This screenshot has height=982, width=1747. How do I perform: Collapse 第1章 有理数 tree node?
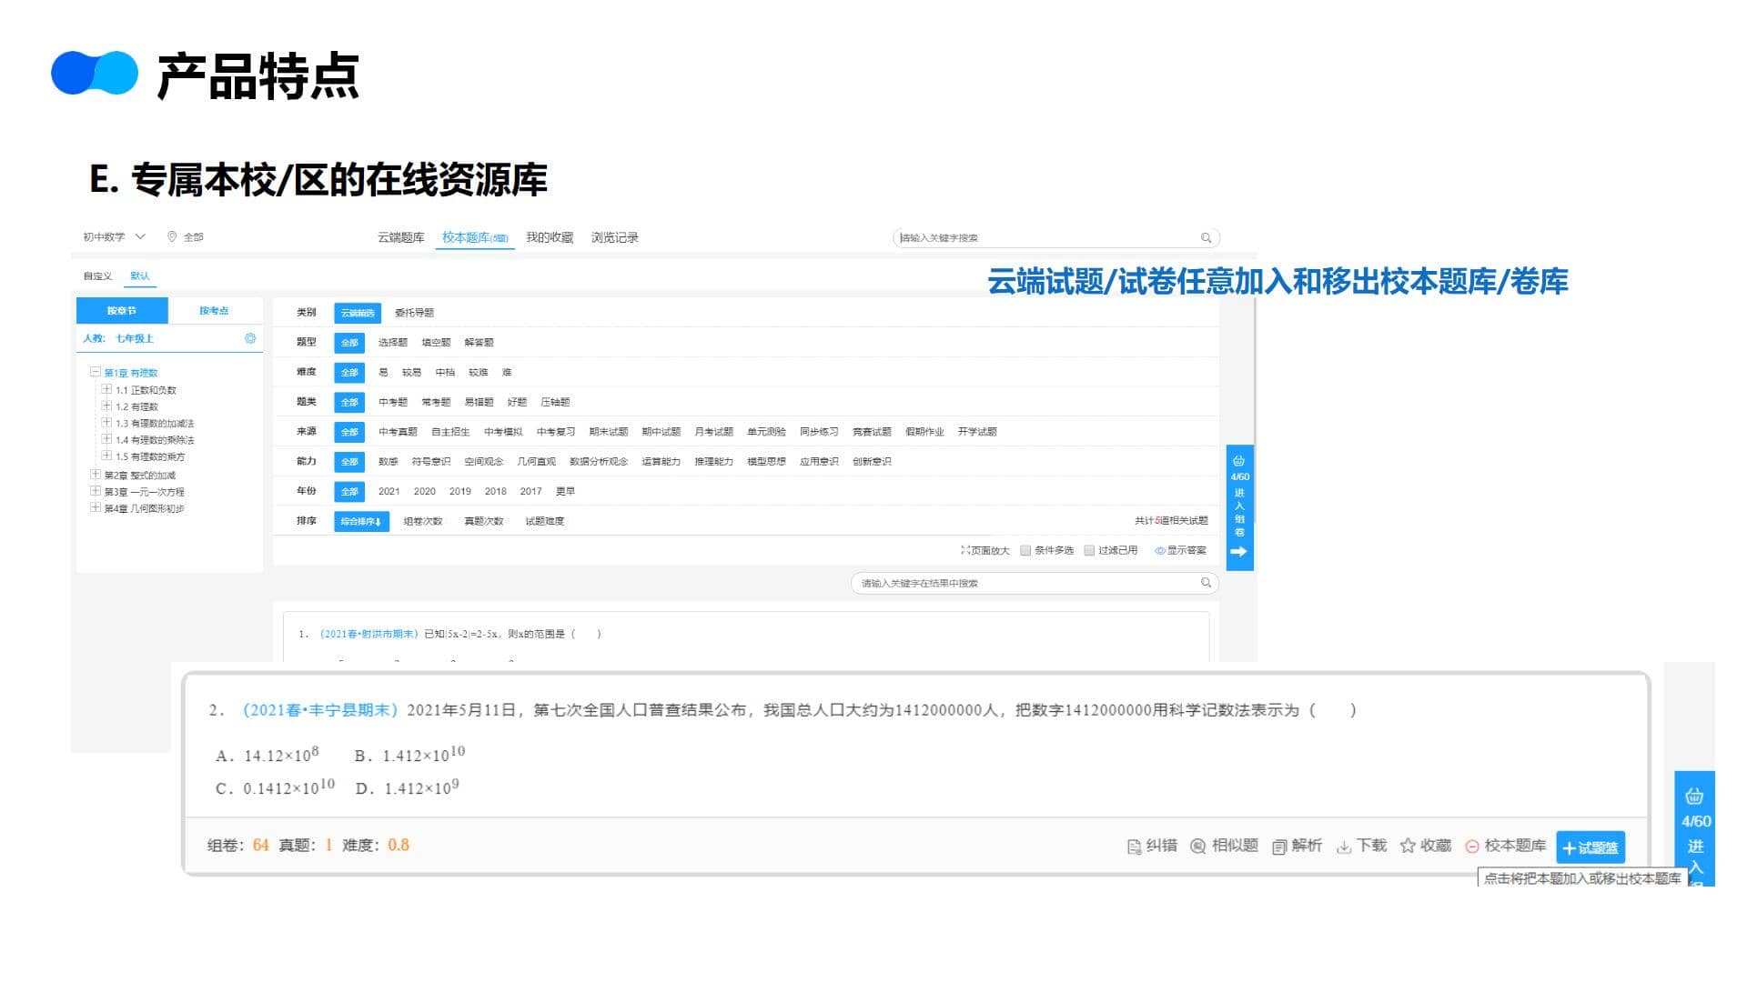[96, 372]
